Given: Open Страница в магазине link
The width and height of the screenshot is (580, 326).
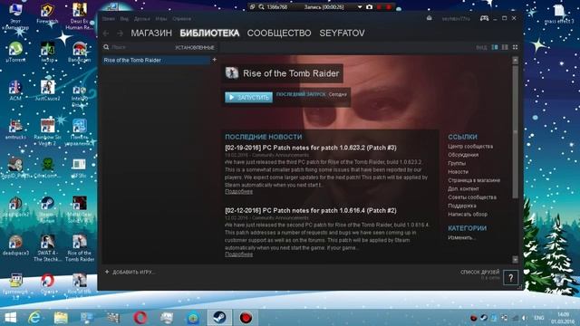Looking at the screenshot, I should click(474, 180).
